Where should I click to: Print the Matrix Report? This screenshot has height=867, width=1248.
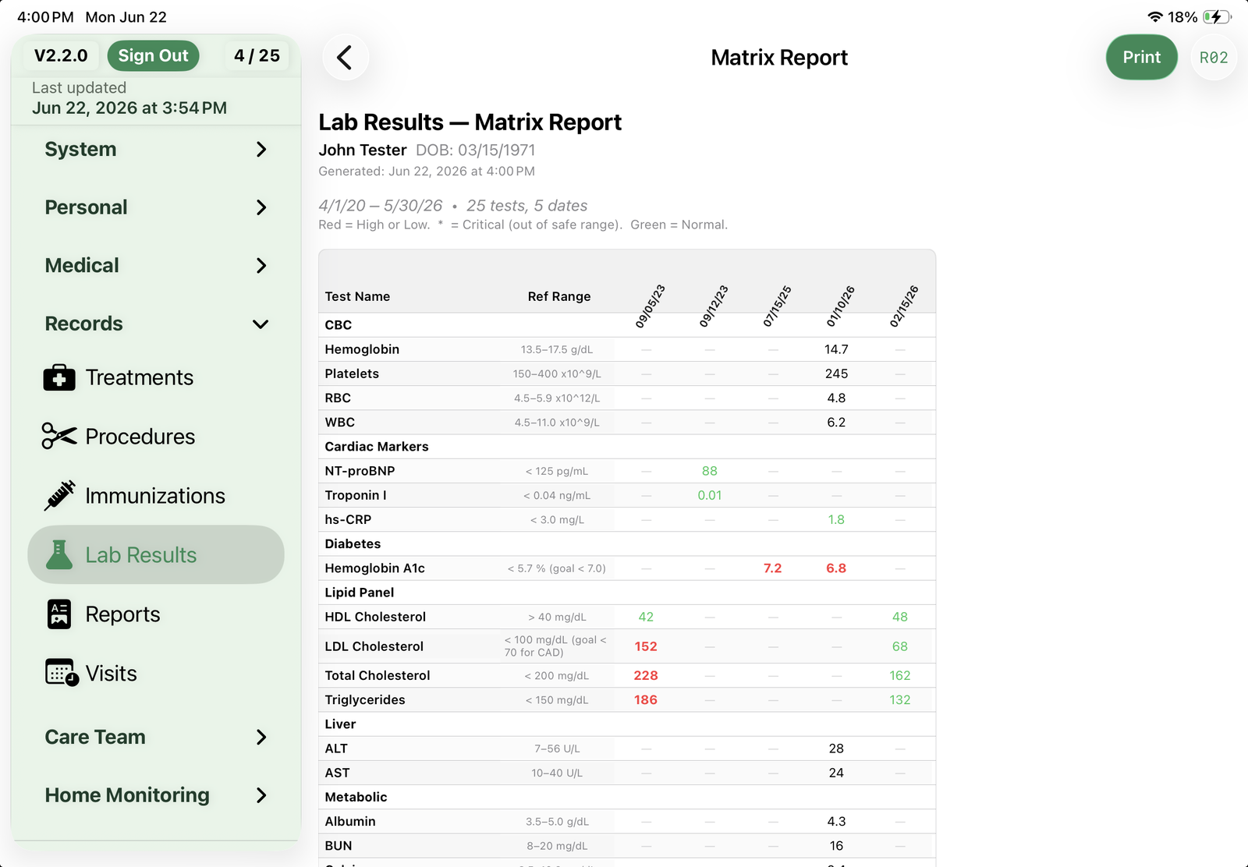1141,57
